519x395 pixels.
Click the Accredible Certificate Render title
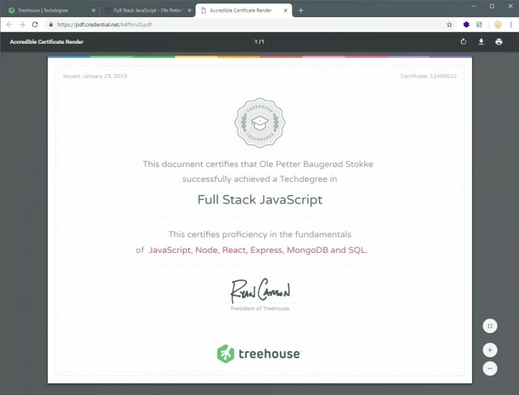47,41
